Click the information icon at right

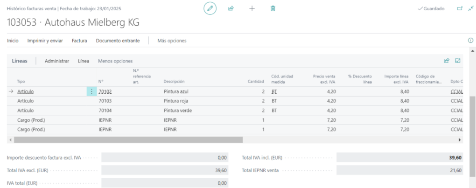point(470,40)
